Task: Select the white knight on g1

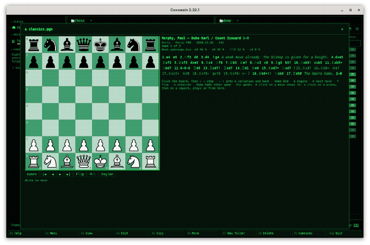Action: 134,161
